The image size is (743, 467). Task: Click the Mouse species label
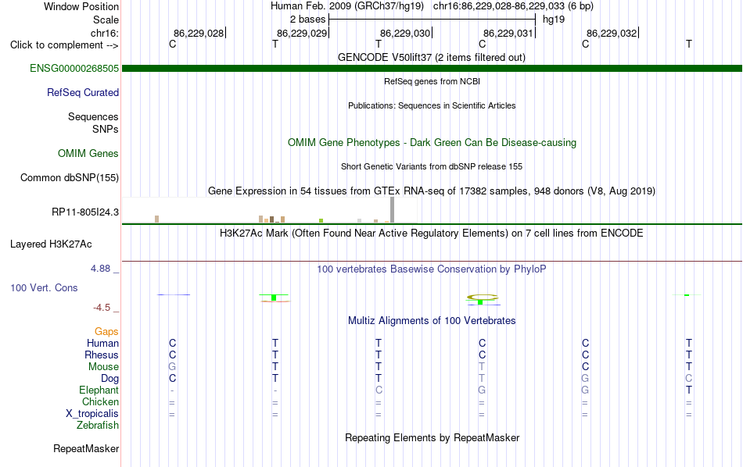(103, 367)
